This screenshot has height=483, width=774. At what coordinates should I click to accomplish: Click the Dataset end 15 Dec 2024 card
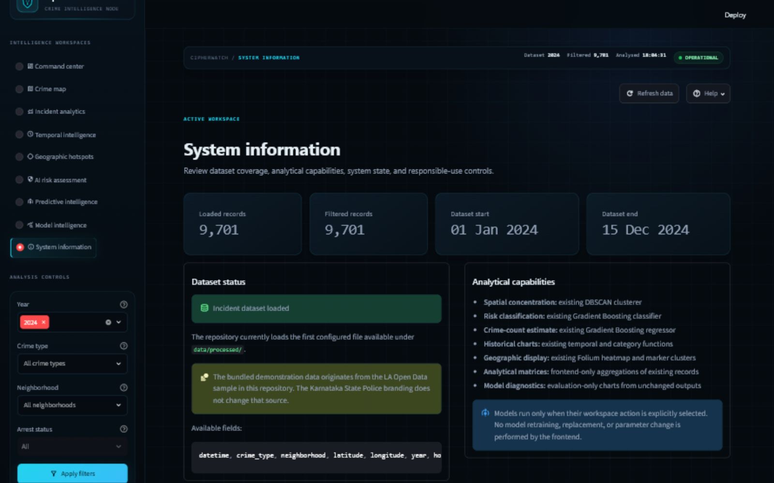click(658, 224)
